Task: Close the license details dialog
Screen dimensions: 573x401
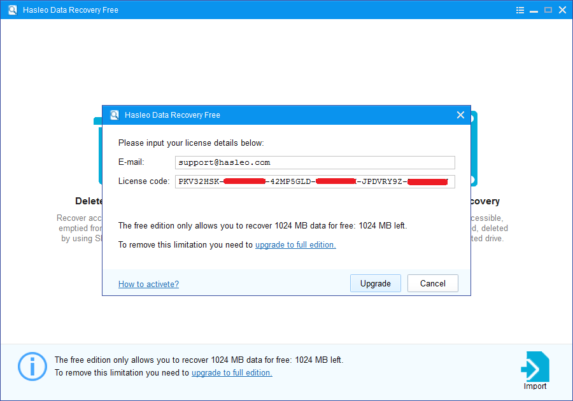Action: coord(460,115)
